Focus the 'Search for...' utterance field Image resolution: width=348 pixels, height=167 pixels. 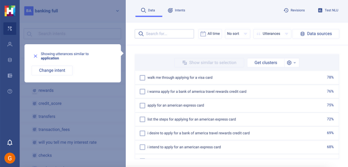[164, 34]
